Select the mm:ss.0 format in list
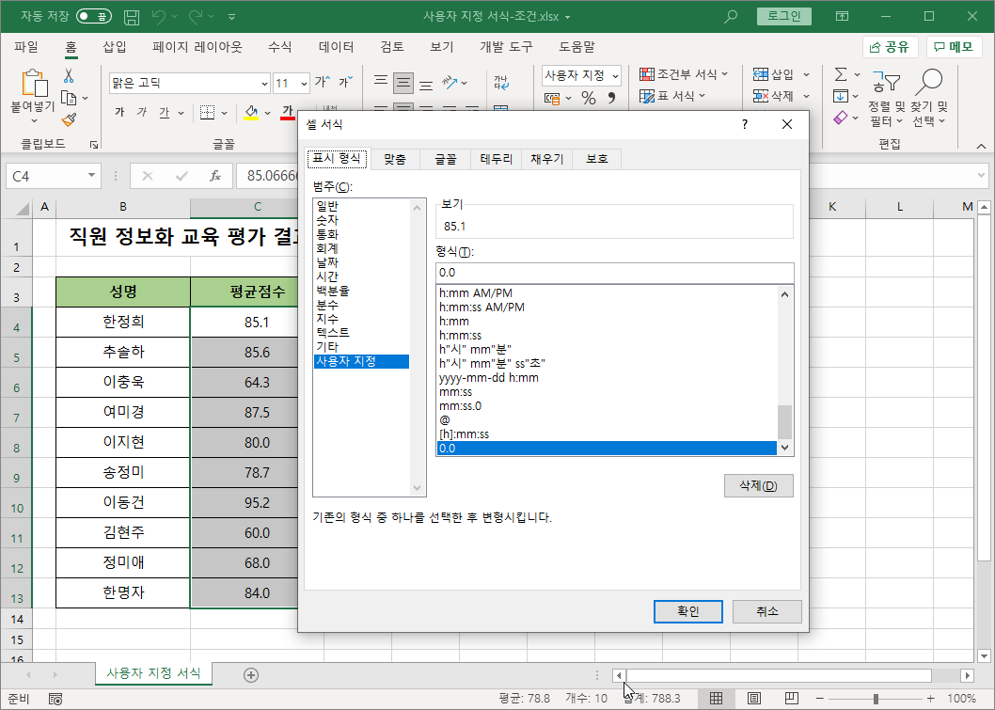Screen dimensions: 995x710 607,405
